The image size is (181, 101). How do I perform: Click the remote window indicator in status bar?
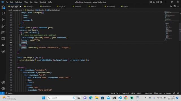tap(2, 93)
